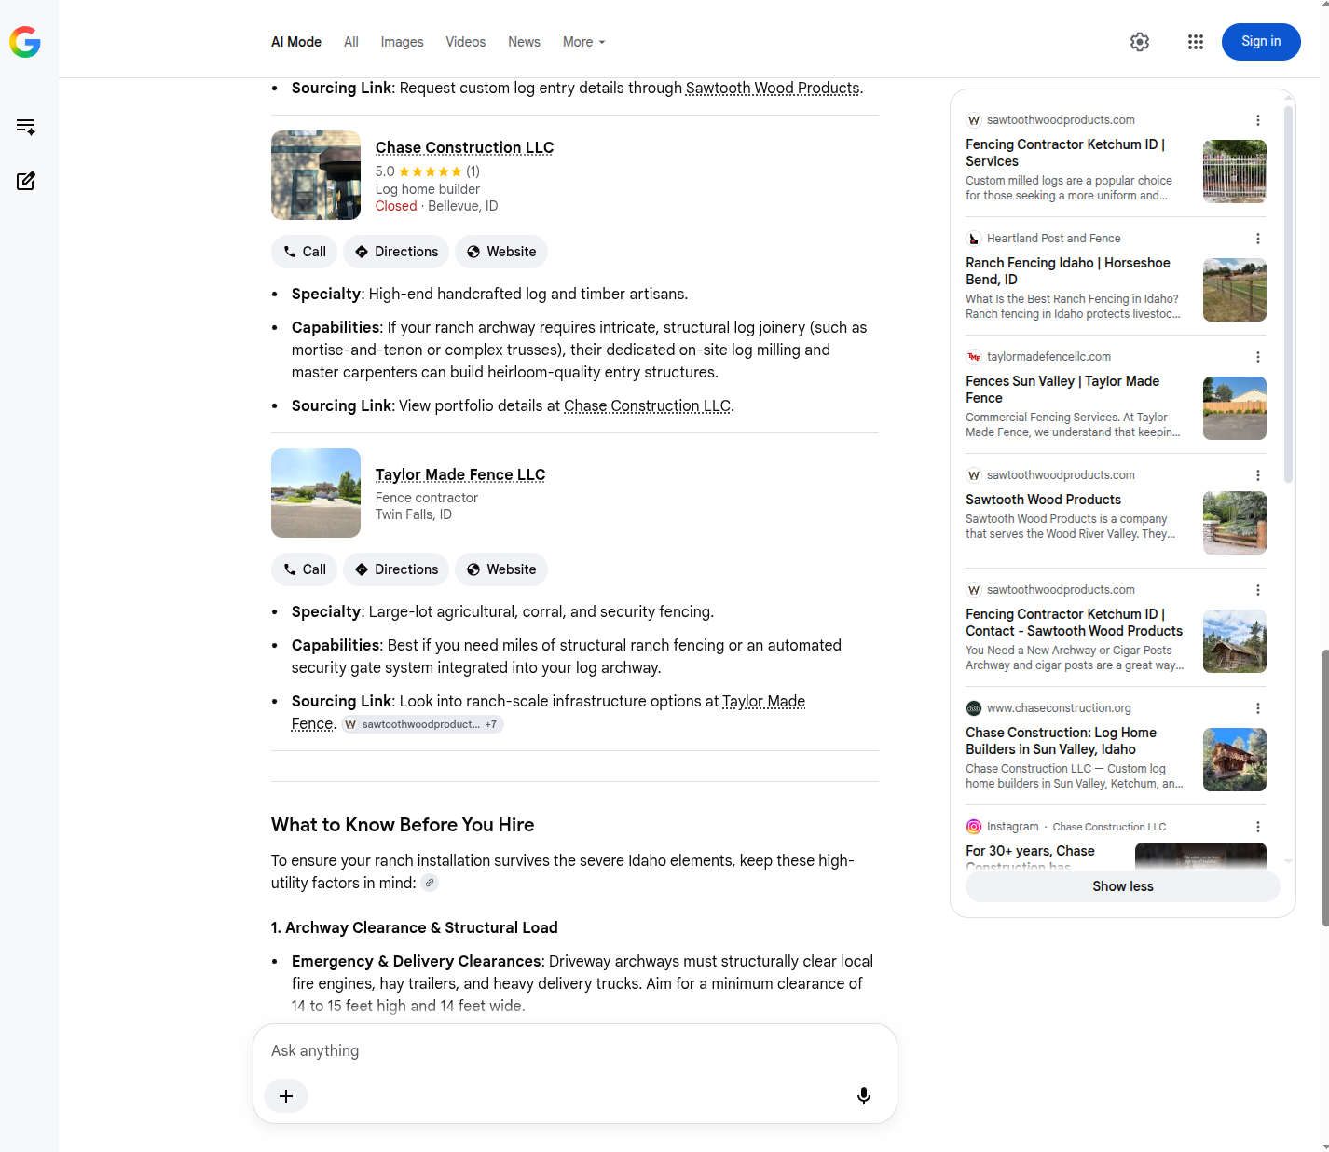Start a new search with pencil icon
Viewport: 1329px width, 1152px height.
point(26,181)
